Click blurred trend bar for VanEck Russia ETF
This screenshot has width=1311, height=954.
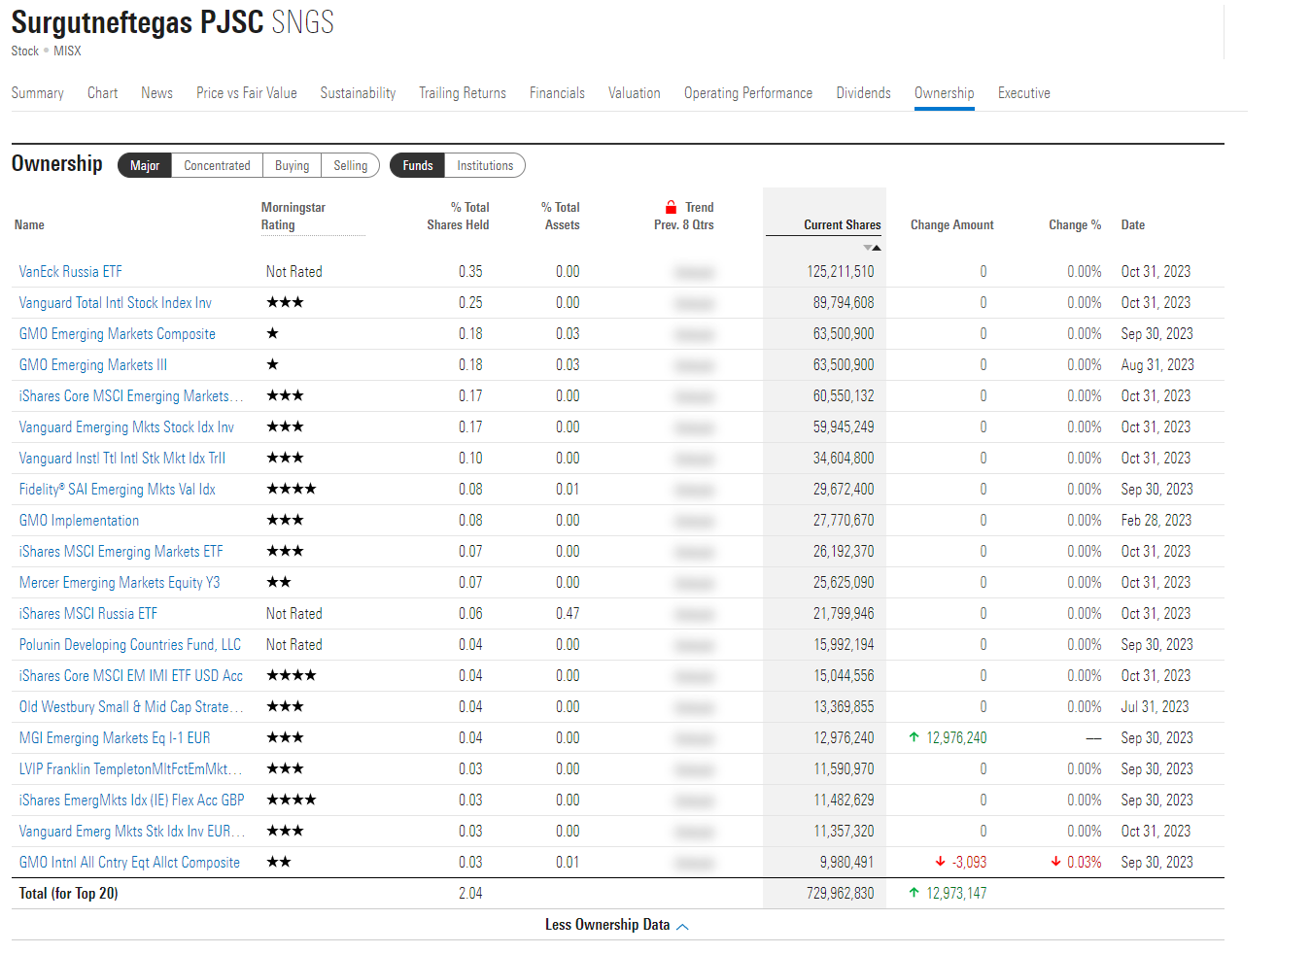coord(694,273)
